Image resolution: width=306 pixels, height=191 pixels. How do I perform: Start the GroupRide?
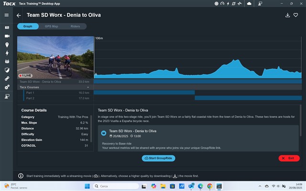point(158,158)
